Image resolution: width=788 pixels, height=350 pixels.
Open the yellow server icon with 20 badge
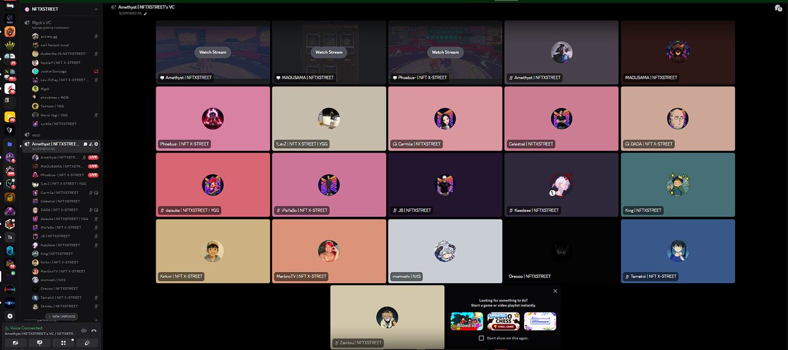point(10,117)
